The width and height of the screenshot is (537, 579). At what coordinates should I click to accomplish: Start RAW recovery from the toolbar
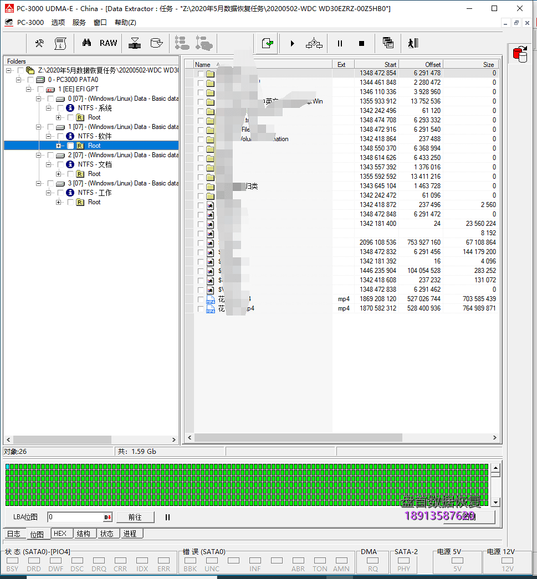coord(108,43)
